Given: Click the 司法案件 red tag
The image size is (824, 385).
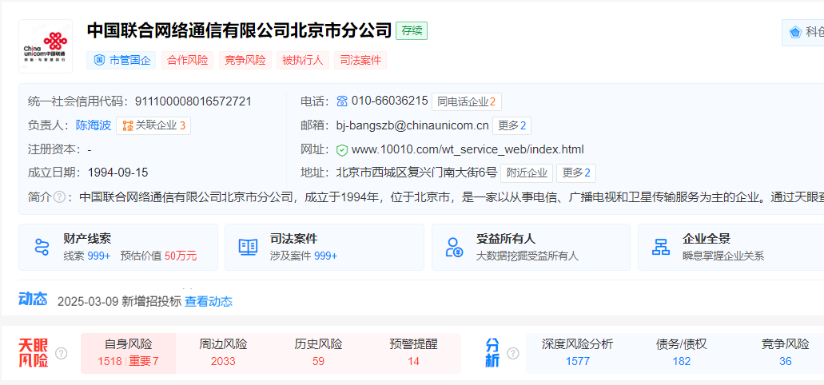Looking at the screenshot, I should click(360, 60).
